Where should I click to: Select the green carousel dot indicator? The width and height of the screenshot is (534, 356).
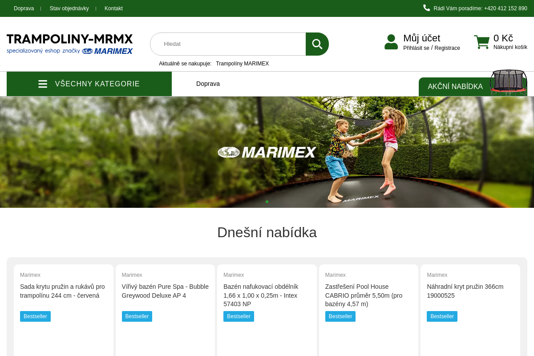[x=267, y=202]
